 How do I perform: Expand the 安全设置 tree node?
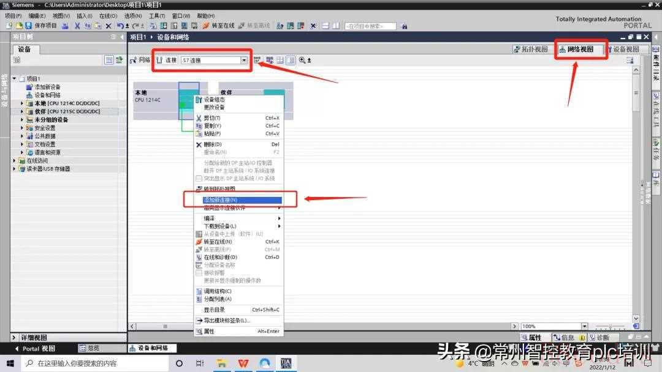pos(22,128)
